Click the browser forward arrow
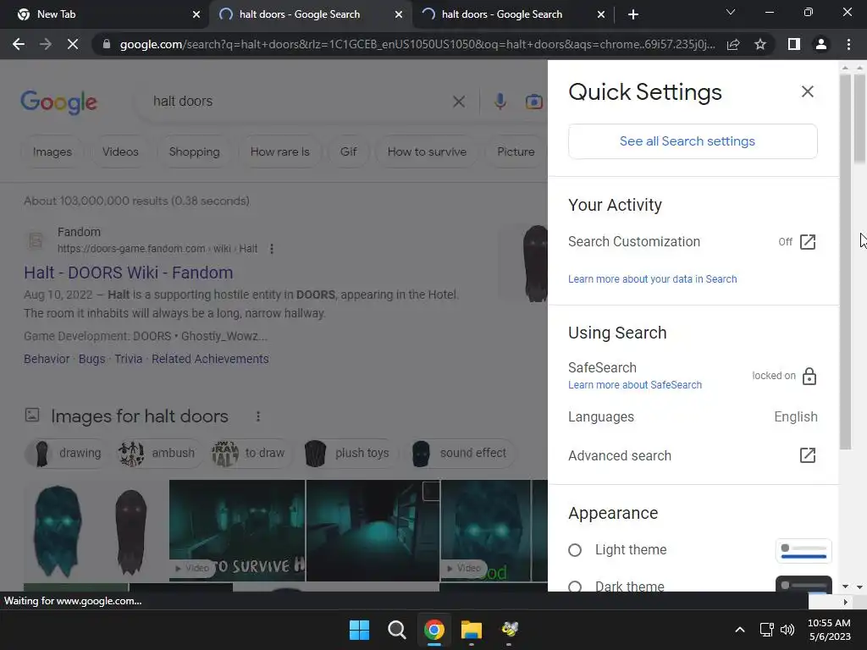 click(x=46, y=44)
